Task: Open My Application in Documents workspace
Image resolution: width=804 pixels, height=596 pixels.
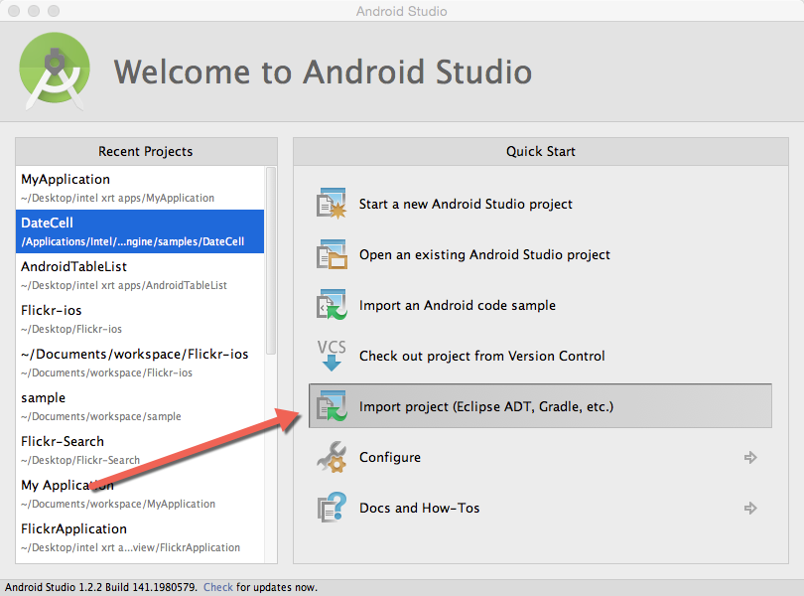Action: 140,494
